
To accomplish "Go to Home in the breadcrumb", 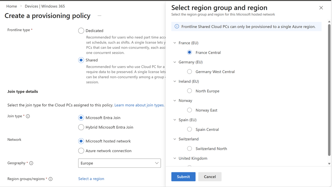I will [12, 6].
